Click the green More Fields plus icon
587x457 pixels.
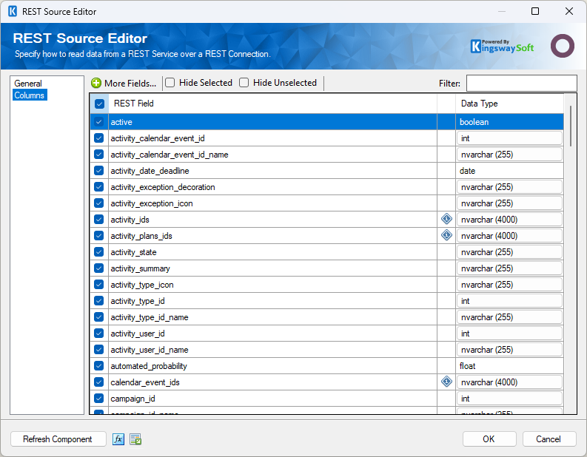pos(96,83)
